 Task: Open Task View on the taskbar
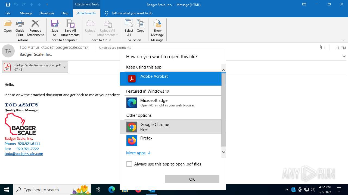click(x=98, y=190)
